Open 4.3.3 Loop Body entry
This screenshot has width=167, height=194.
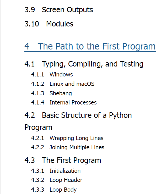coord(54,190)
